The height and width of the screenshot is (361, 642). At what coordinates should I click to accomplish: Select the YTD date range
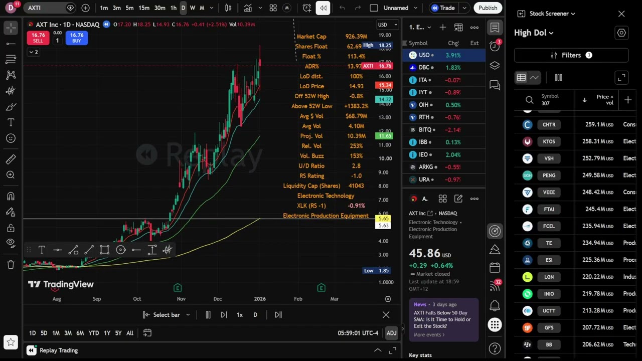[94, 333]
